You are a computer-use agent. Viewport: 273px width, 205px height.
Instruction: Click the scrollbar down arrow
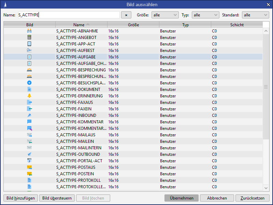pyautogui.click(x=266, y=188)
